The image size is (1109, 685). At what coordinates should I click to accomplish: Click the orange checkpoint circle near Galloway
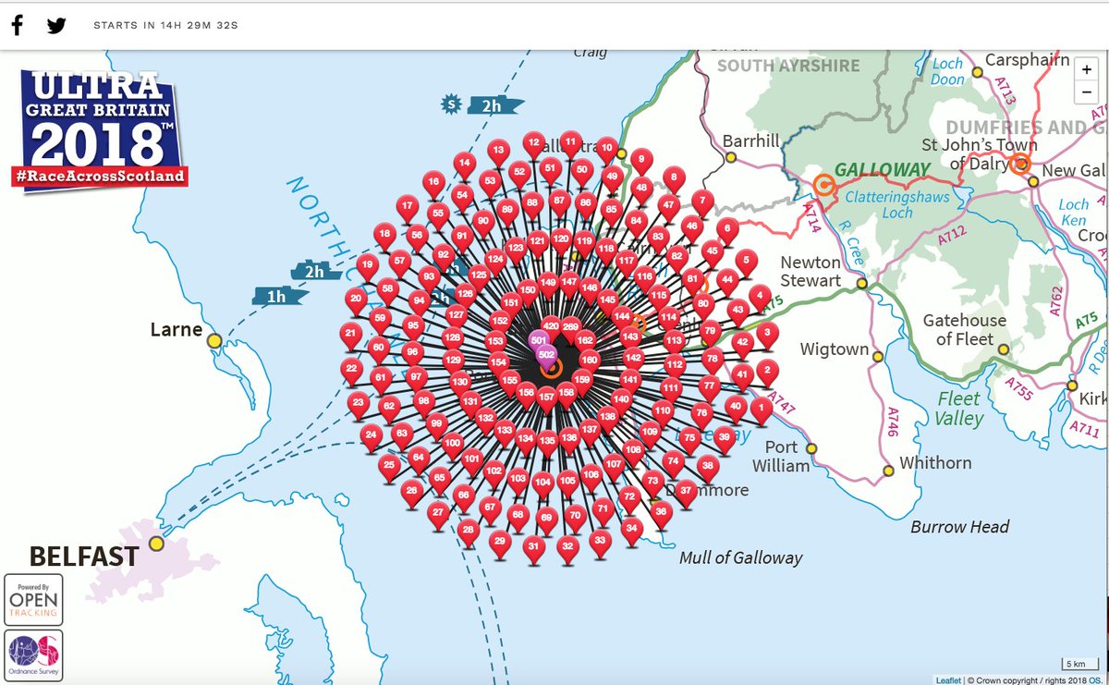(823, 185)
